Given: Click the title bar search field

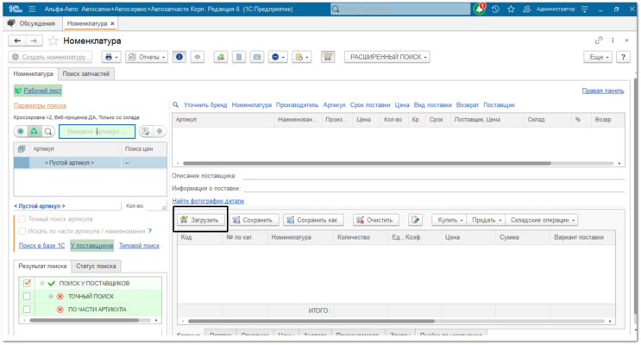Looking at the screenshot, I should (400, 9).
